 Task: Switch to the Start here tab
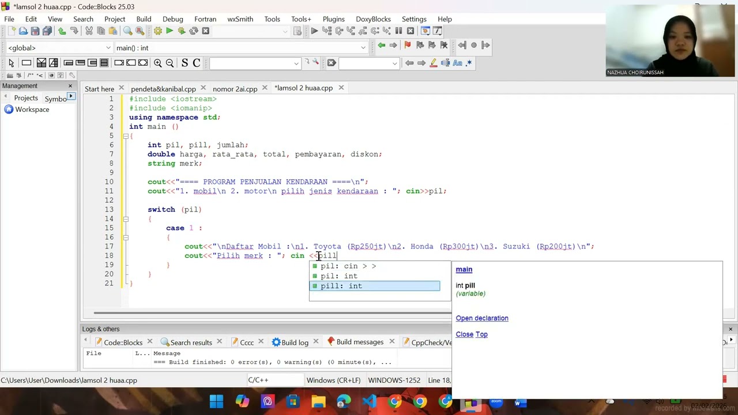click(99, 89)
